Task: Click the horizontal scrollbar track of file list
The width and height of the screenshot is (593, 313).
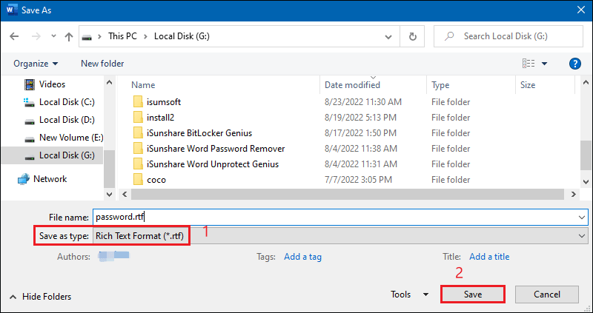Action: pos(349,194)
